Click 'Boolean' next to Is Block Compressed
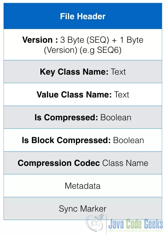This screenshot has height=235, width=167. click(x=129, y=140)
